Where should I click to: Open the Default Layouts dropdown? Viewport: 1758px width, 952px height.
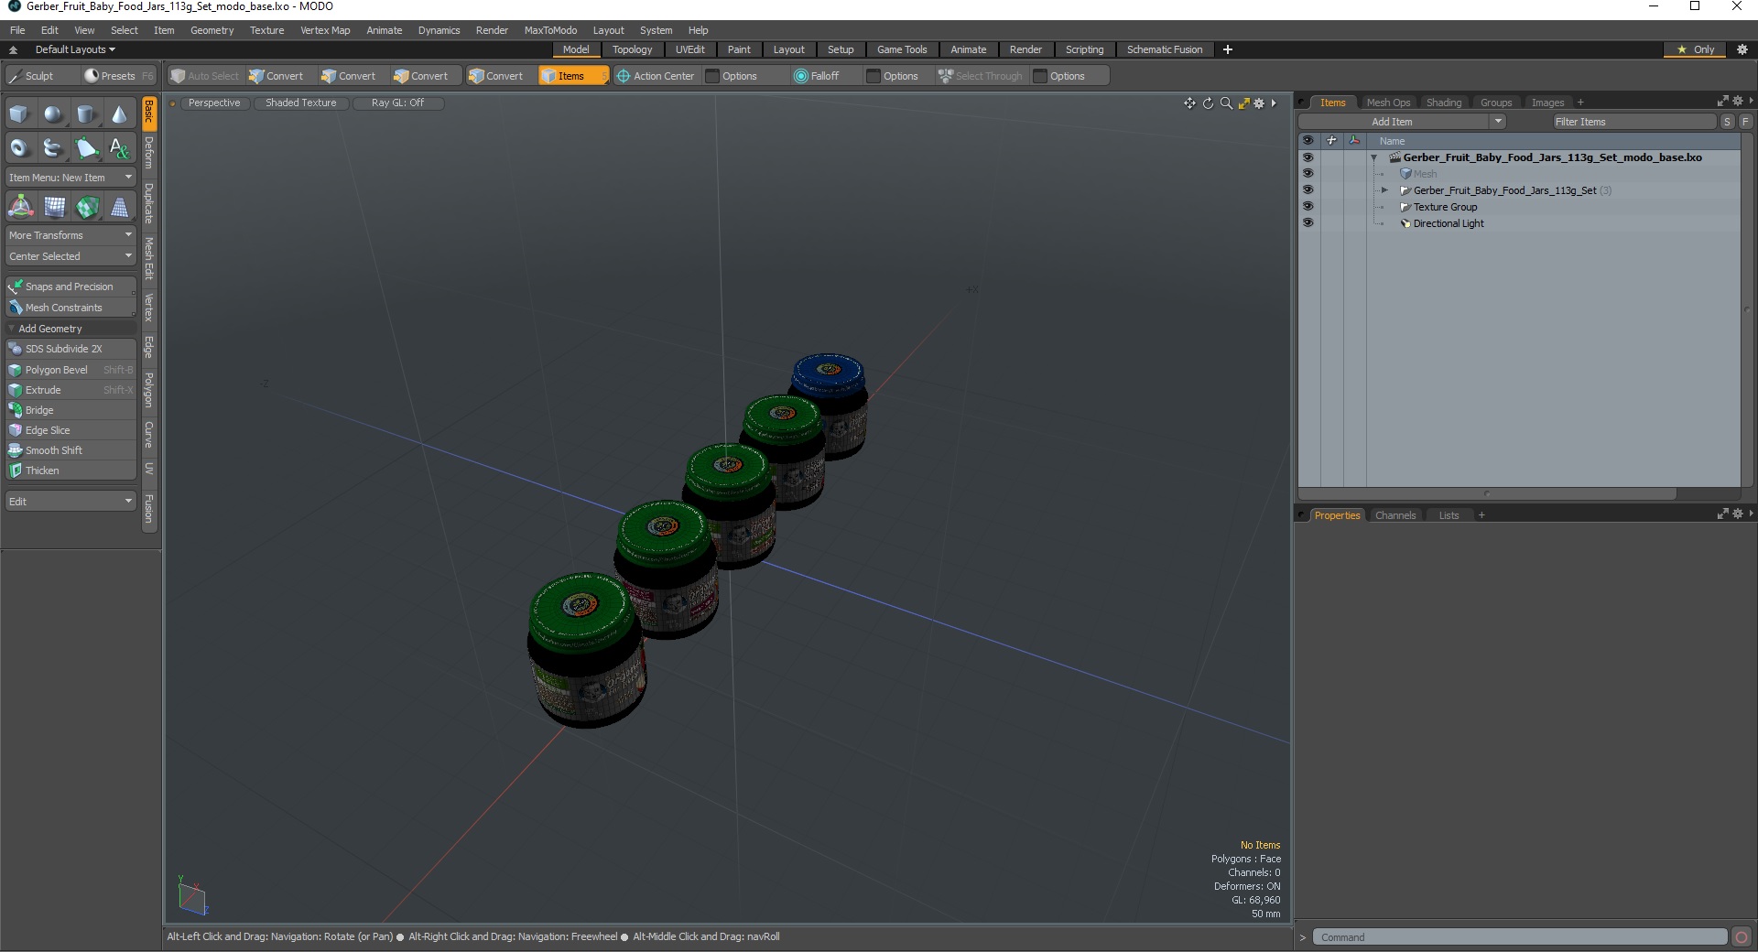coord(75,49)
